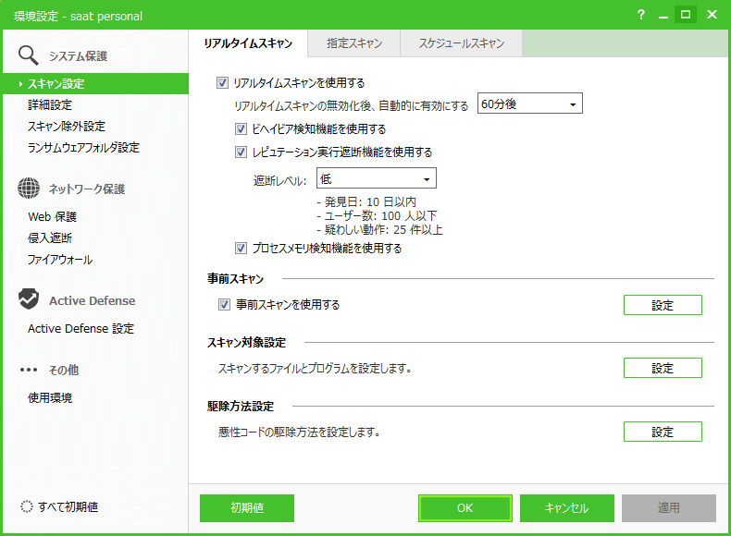Open スキャン除外設定 in the sidebar
This screenshot has width=731, height=536.
[x=67, y=127]
